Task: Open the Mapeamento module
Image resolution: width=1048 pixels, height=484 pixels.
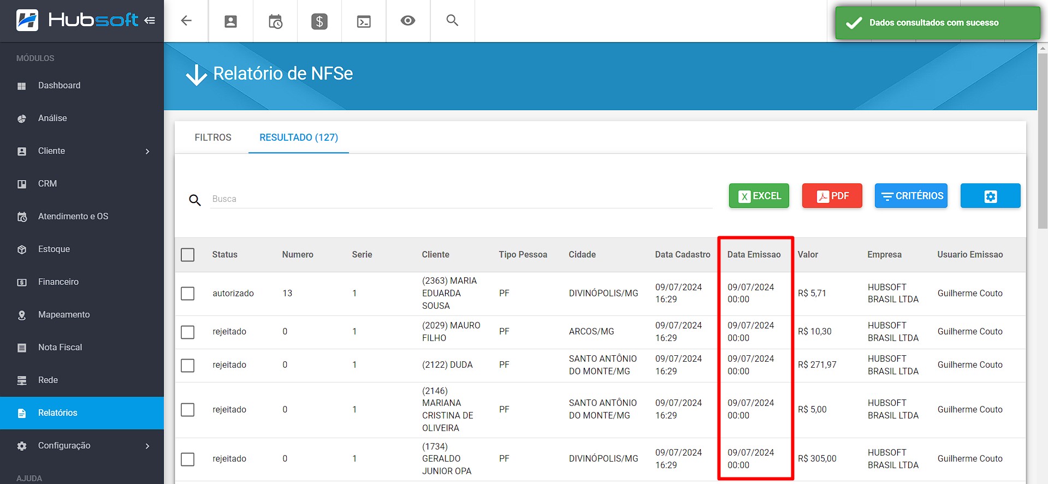Action: click(x=82, y=315)
